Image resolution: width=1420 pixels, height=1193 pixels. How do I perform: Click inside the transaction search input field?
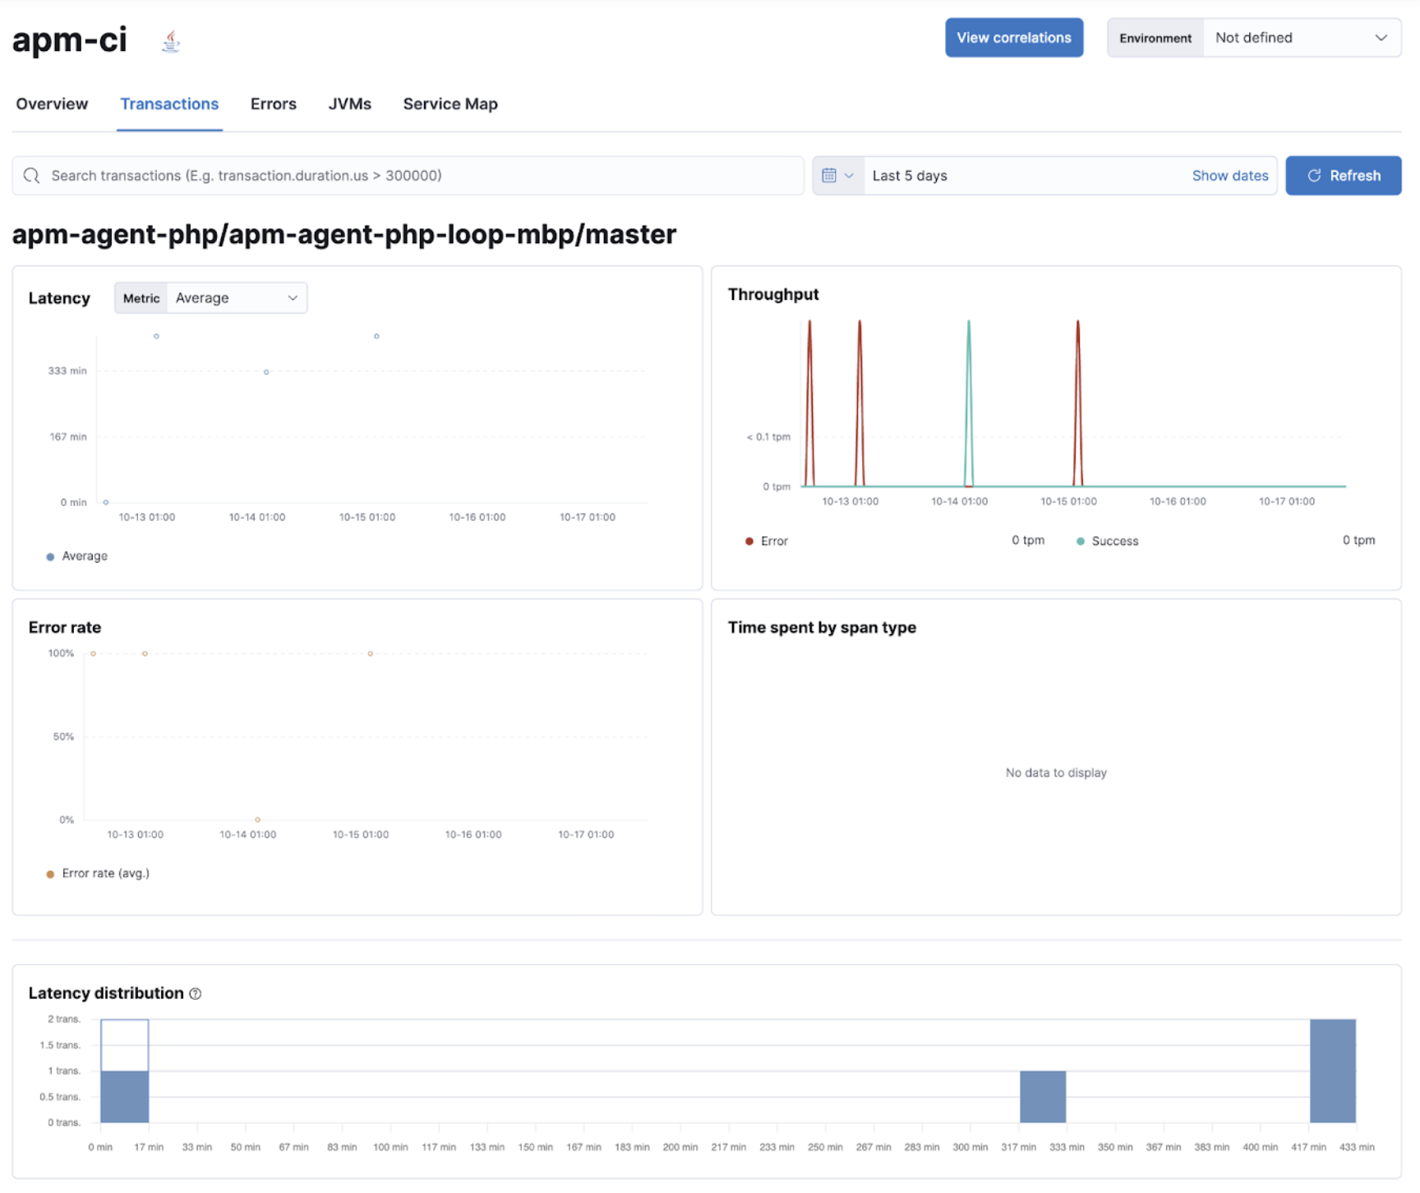(329, 175)
